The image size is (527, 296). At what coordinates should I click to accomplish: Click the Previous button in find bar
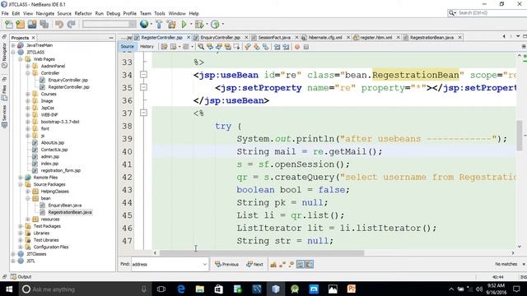226,265
